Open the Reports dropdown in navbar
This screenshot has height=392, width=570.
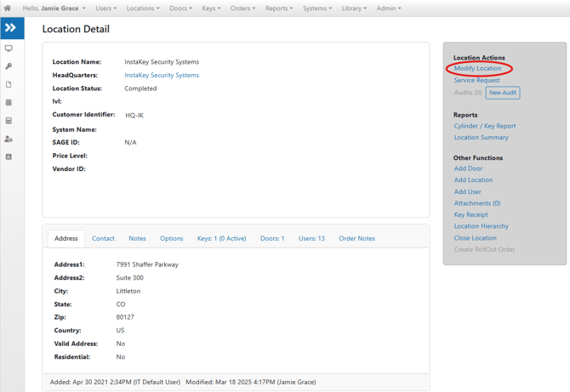[x=278, y=9]
